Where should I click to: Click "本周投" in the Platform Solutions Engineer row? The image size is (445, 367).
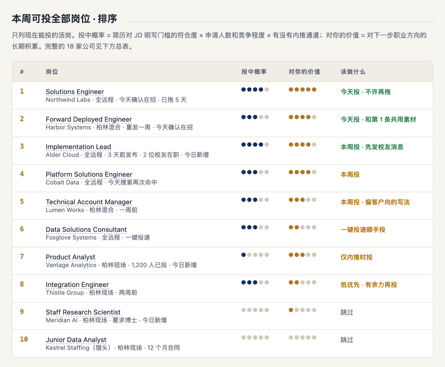click(x=350, y=174)
